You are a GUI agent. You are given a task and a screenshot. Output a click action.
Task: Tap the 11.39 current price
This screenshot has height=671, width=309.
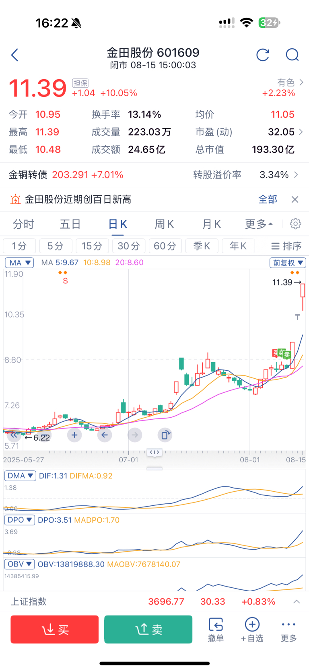[37, 88]
